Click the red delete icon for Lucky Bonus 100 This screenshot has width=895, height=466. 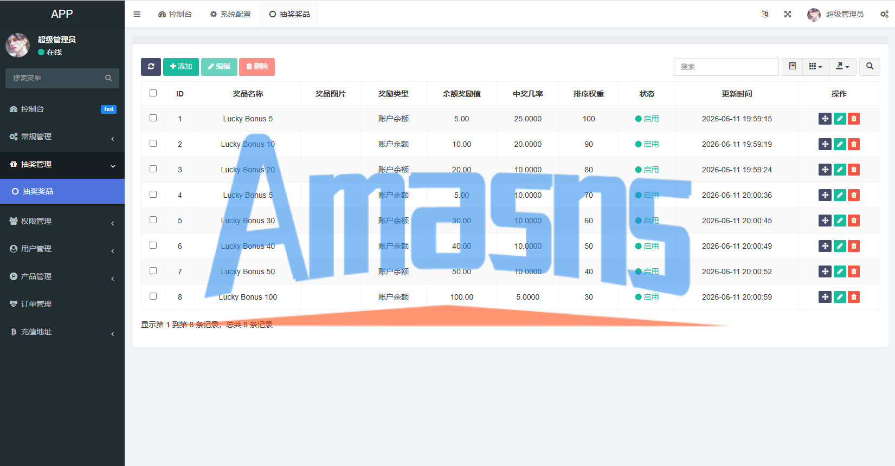click(x=854, y=297)
